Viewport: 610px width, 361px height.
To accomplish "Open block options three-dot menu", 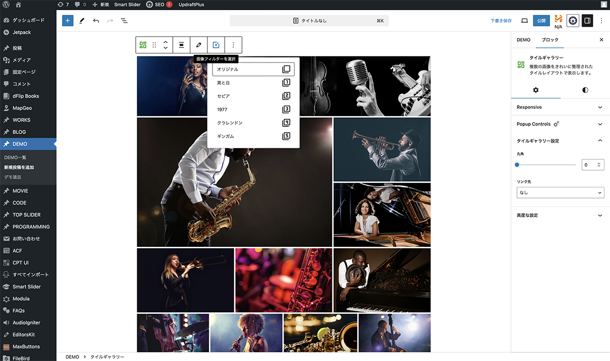I will click(x=233, y=45).
